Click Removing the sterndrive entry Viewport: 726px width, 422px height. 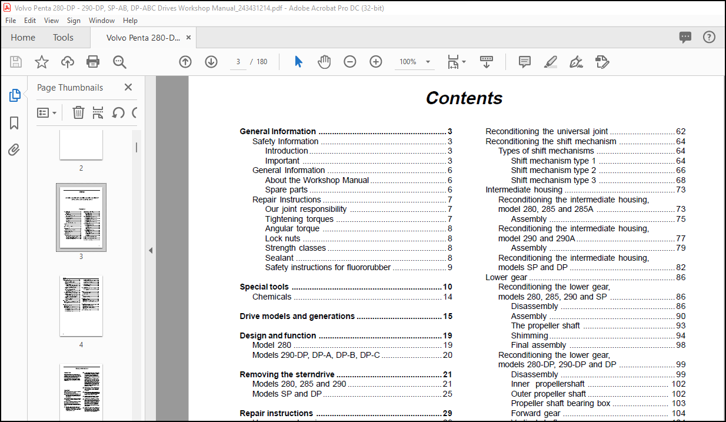pyautogui.click(x=346, y=374)
